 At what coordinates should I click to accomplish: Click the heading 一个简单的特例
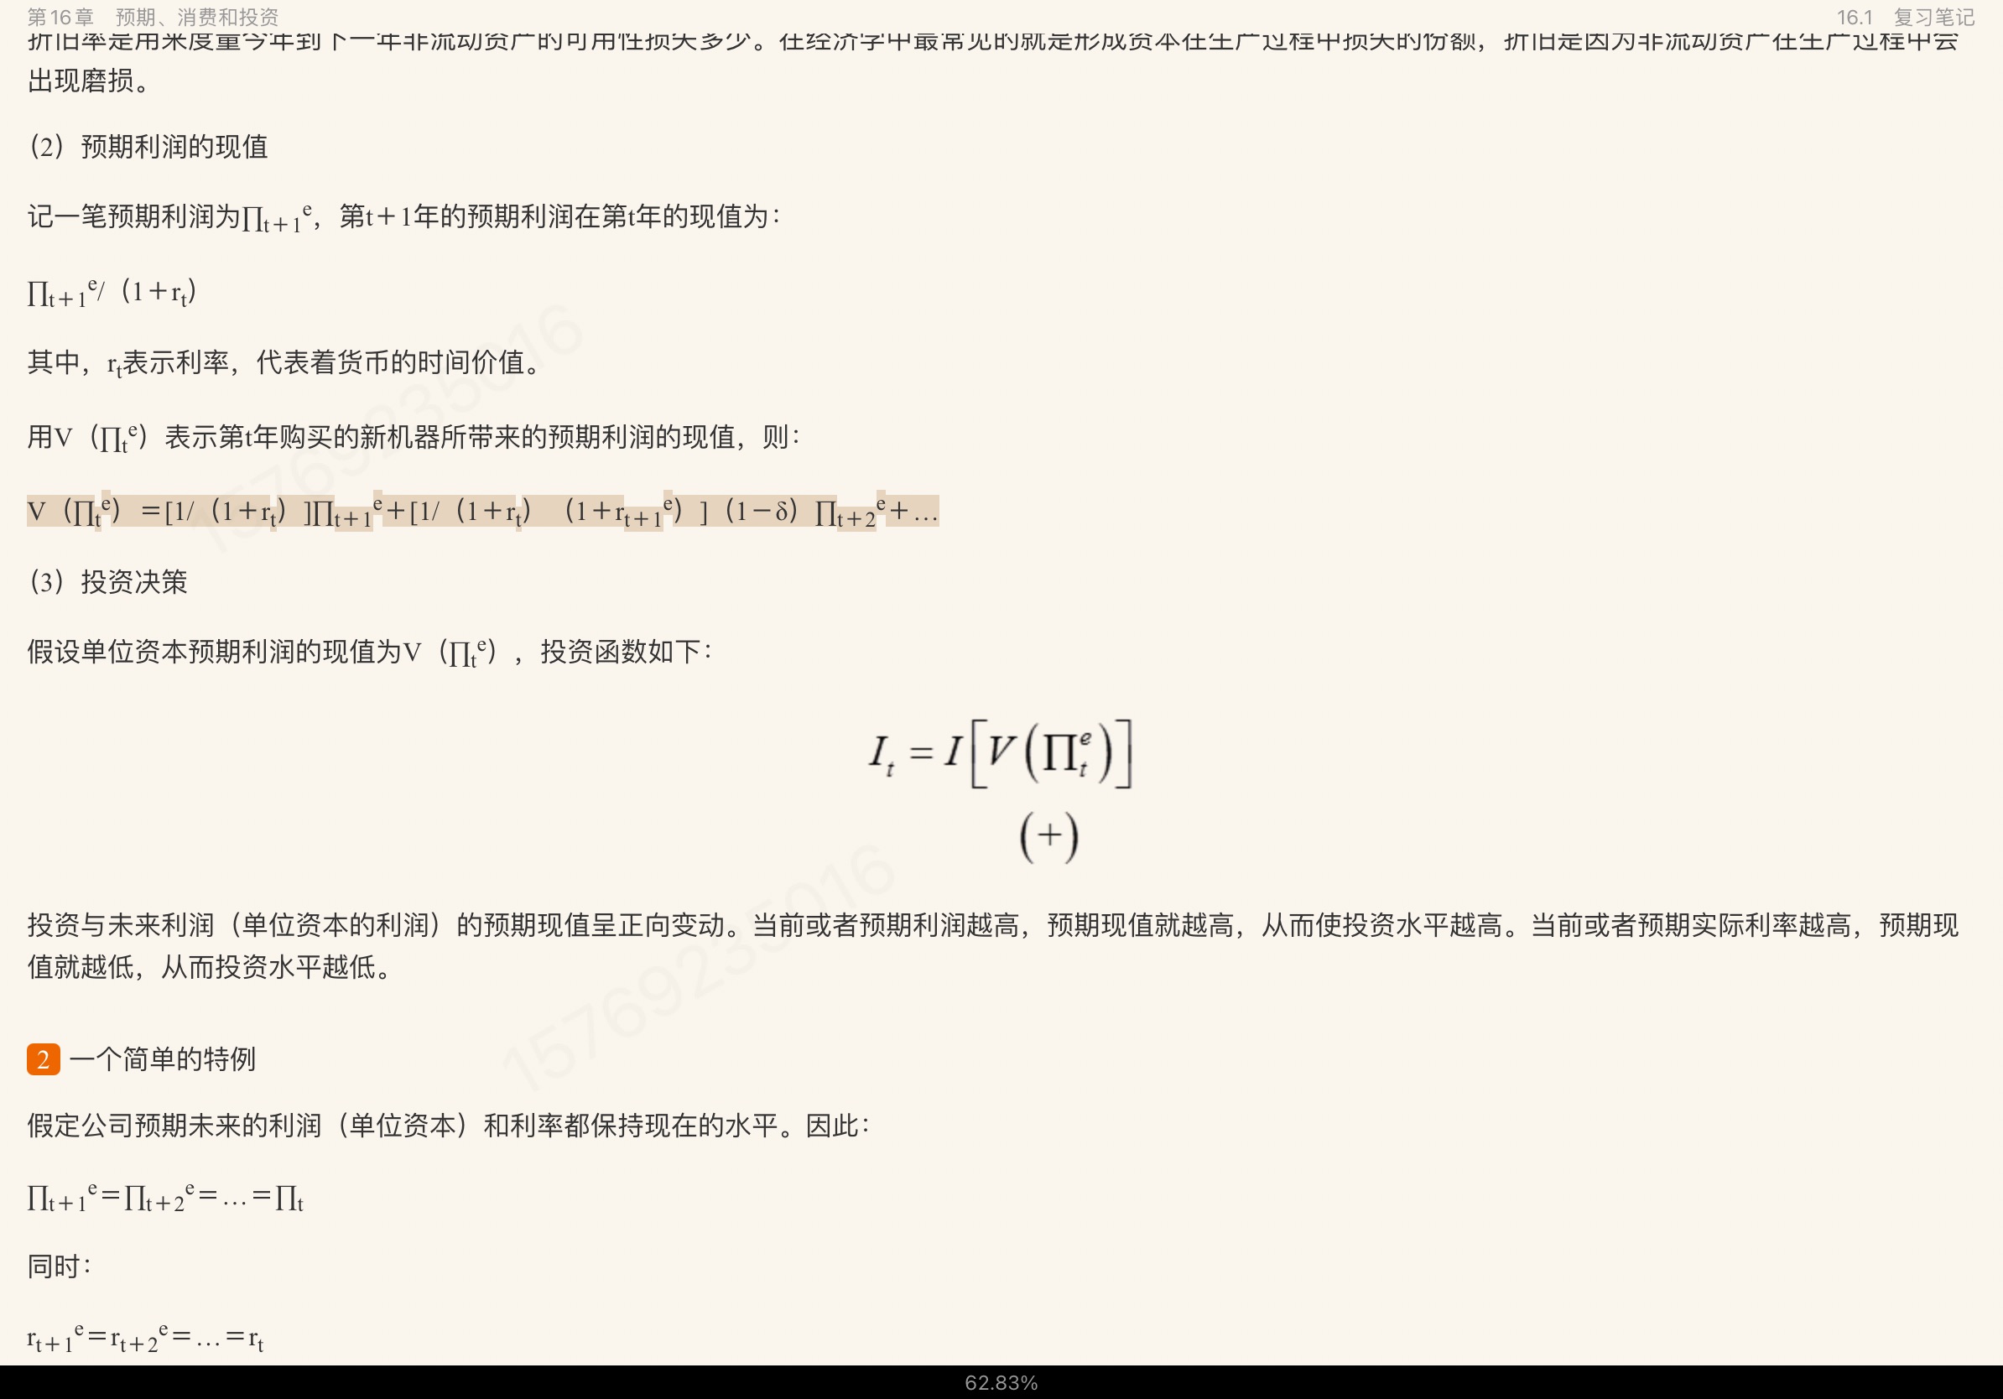tap(162, 1059)
